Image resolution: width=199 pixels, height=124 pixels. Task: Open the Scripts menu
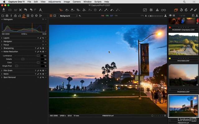[x=98, y=2]
